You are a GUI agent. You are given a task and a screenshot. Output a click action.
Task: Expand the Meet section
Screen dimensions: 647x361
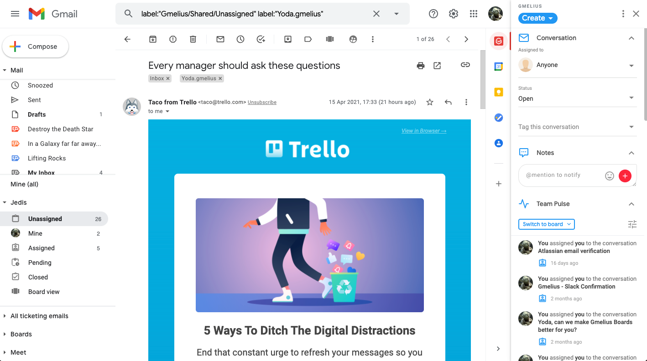[x=5, y=352]
